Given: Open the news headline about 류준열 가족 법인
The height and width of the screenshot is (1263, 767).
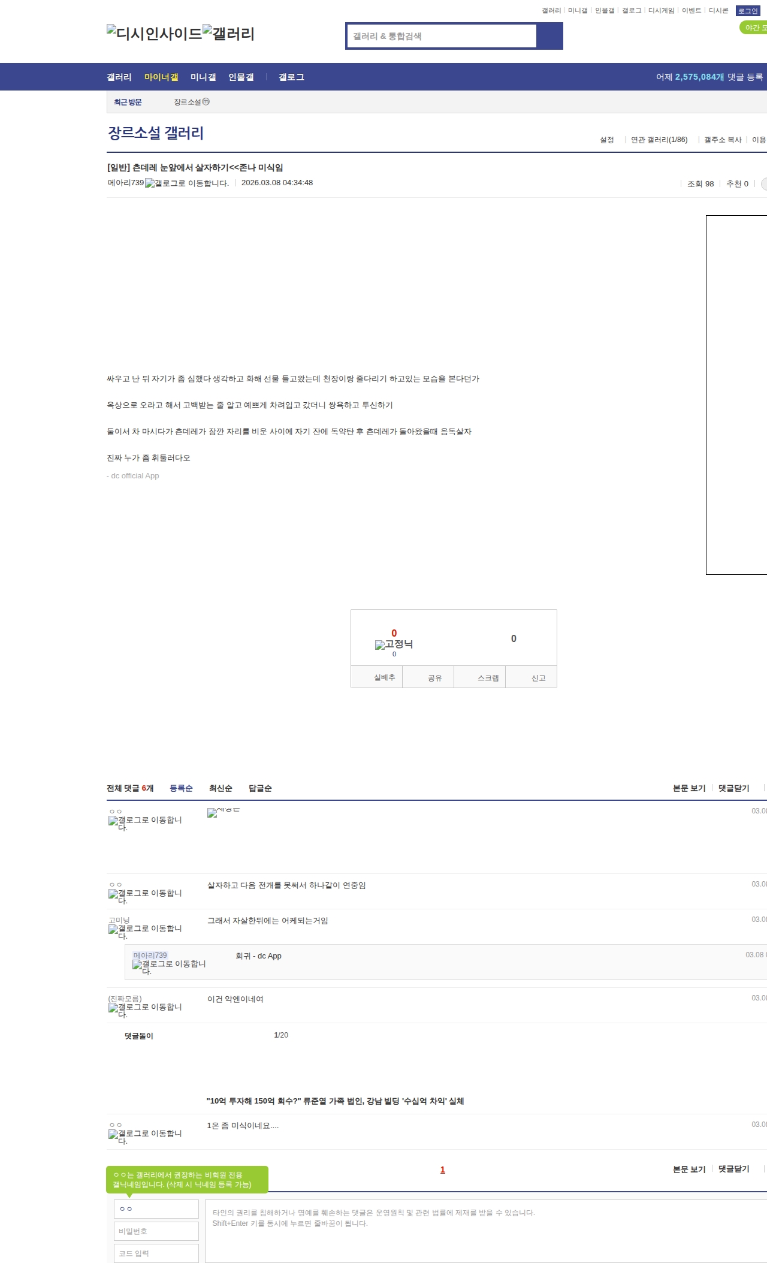Looking at the screenshot, I should tap(335, 1101).
